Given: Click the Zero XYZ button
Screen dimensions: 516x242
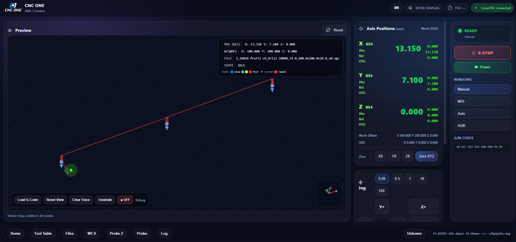Looking at the screenshot, I should click(426, 156).
